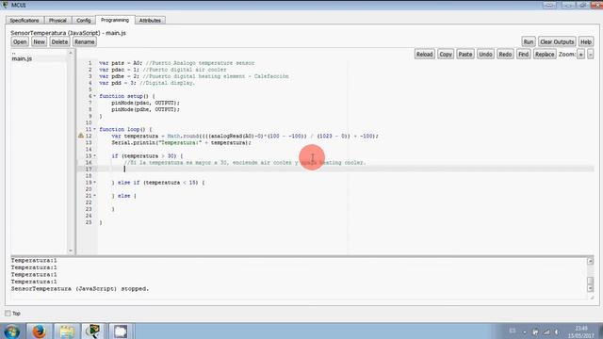This screenshot has height=339, width=603.
Task: Collapse the else block fold arrow on line 21
Action: coord(94,196)
